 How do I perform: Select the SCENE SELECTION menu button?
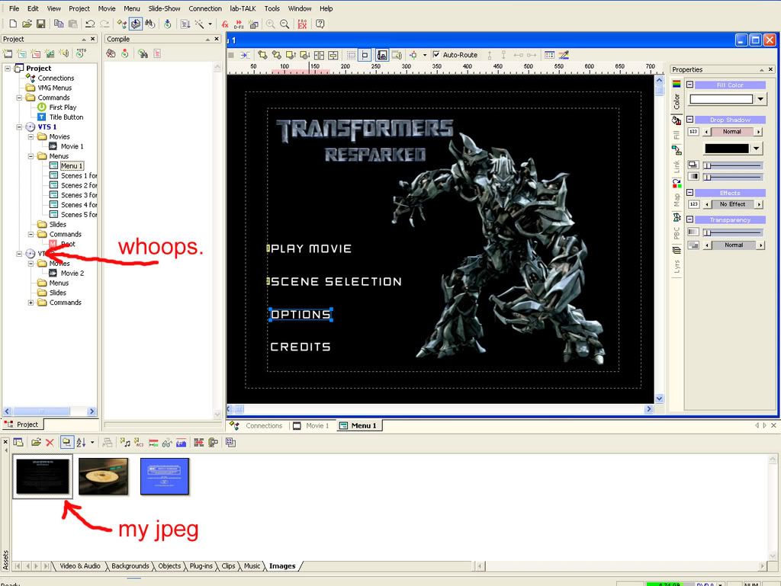coord(336,281)
